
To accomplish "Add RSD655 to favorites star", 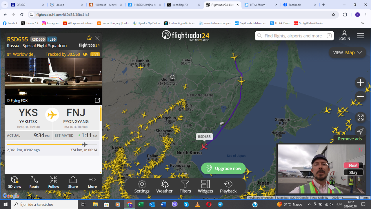I will pos(89,38).
